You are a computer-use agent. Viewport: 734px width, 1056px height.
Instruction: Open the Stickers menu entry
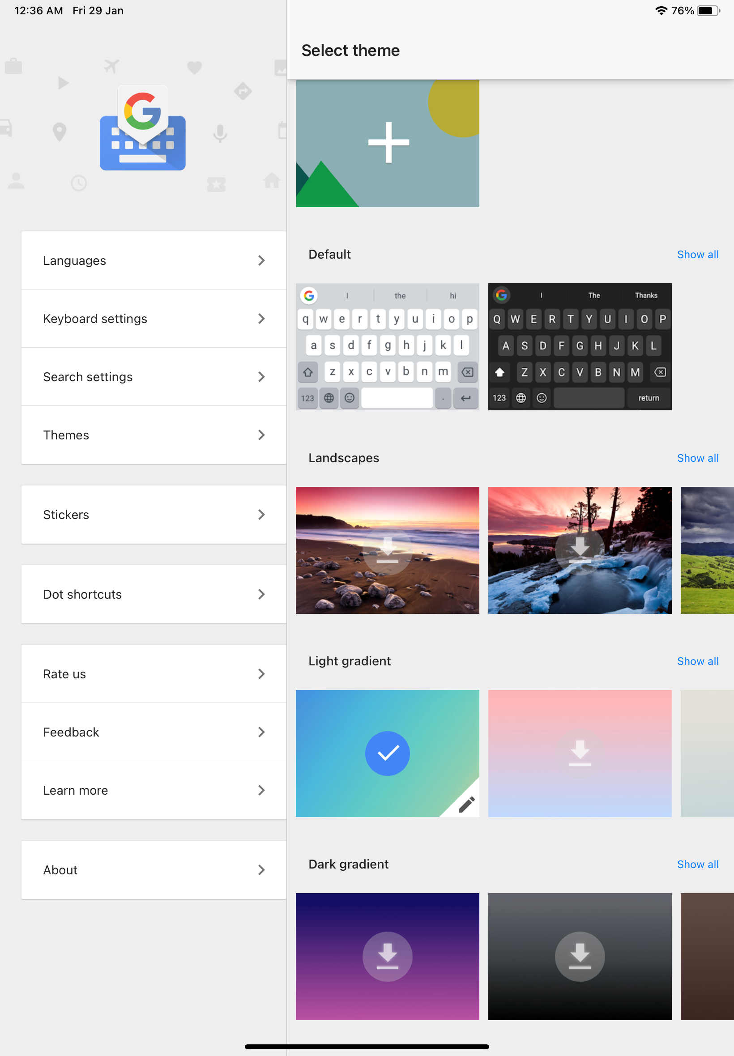[154, 515]
